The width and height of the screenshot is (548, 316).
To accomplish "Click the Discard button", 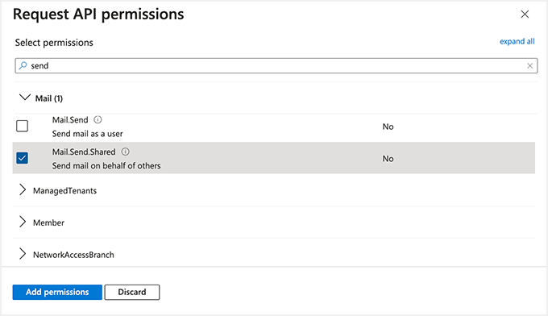I will (x=132, y=293).
